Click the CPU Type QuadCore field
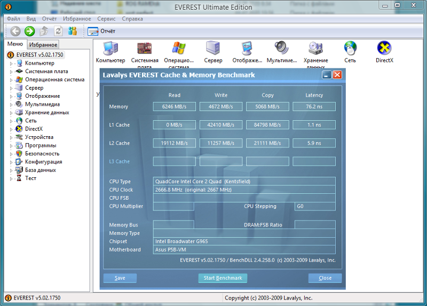 pyautogui.click(x=244, y=182)
